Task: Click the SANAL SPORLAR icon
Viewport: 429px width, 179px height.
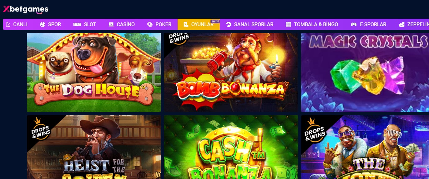Action: [x=229, y=24]
